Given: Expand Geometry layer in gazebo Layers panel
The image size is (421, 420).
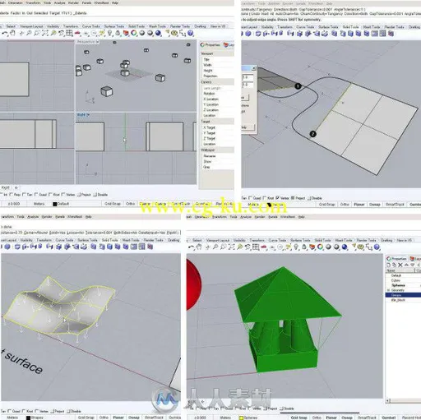Looking at the screenshot, I should click(388, 290).
